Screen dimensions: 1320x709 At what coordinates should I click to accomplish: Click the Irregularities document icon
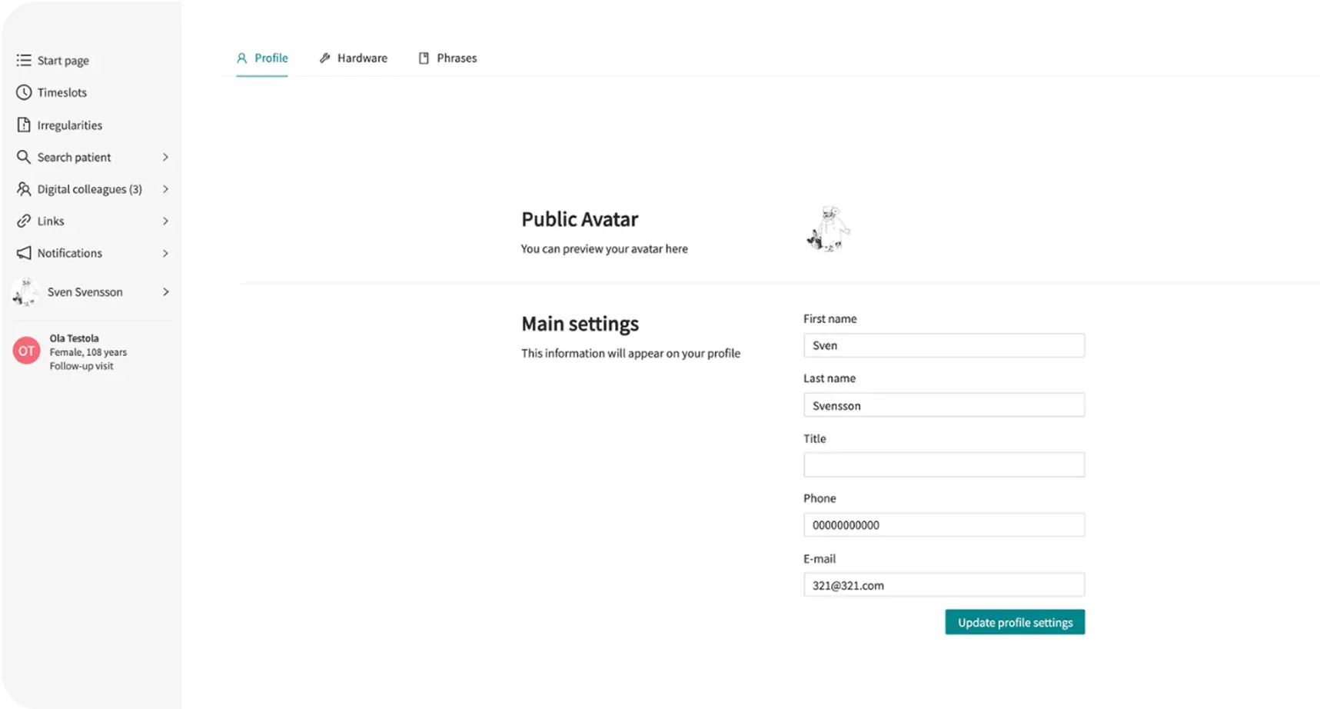[24, 125]
